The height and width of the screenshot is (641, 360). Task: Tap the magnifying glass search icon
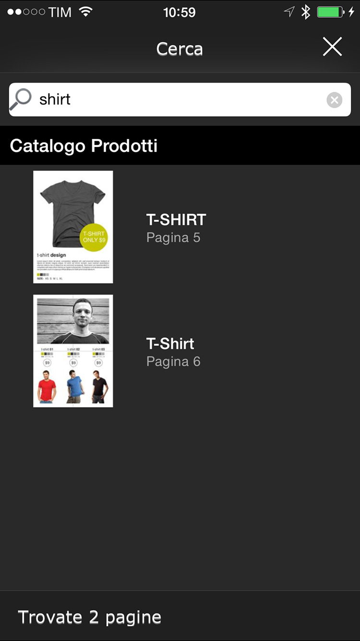(x=21, y=99)
